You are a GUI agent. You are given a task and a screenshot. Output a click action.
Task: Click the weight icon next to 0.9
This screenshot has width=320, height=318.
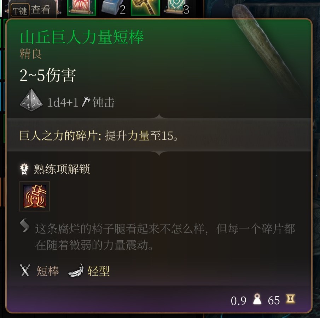(257, 299)
